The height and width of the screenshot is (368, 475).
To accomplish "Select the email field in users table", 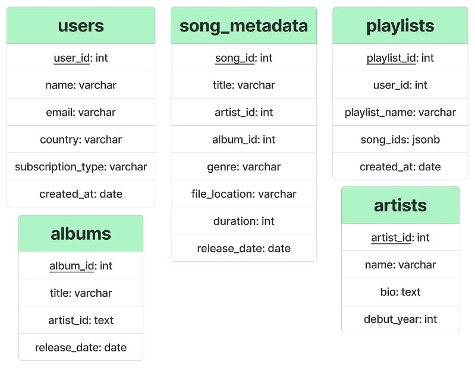I will (81, 112).
